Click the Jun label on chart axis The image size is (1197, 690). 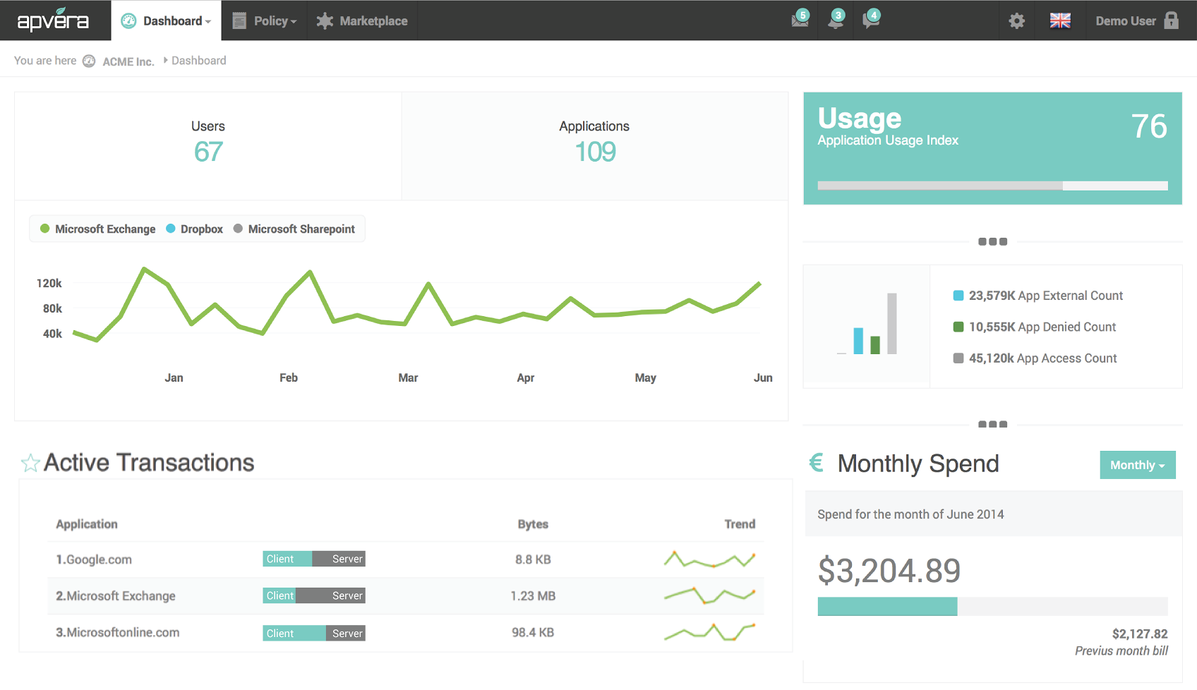[x=763, y=377]
